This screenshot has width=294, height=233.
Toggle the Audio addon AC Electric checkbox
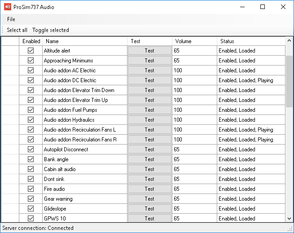click(x=31, y=70)
